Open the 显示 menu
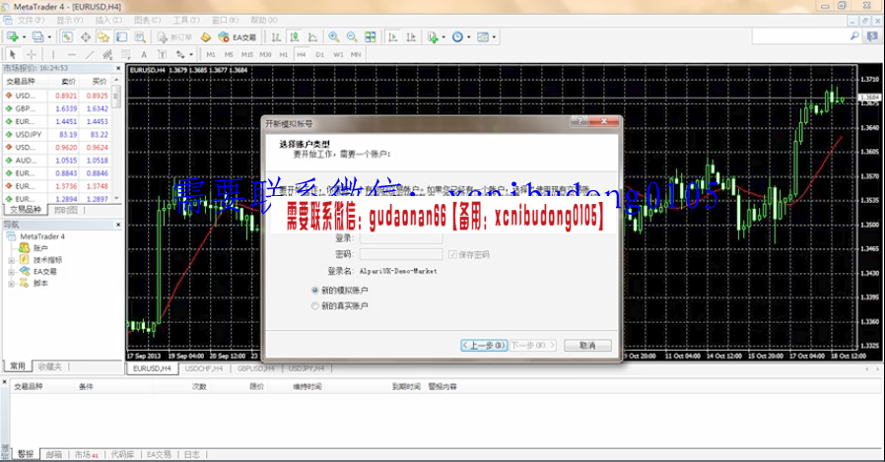Image resolution: width=885 pixels, height=462 pixels. click(69, 21)
